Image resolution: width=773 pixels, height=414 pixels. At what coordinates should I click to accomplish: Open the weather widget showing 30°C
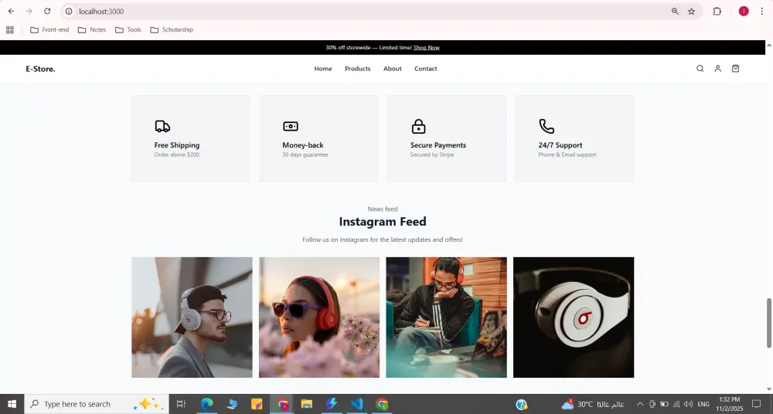click(593, 404)
